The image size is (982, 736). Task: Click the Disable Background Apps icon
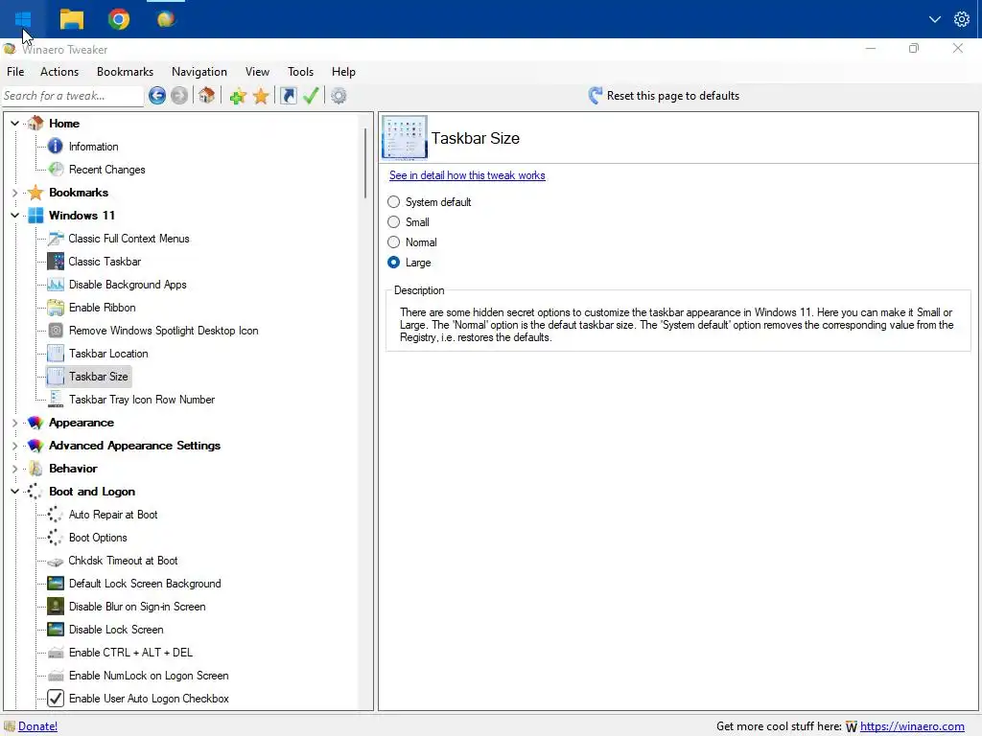click(56, 284)
